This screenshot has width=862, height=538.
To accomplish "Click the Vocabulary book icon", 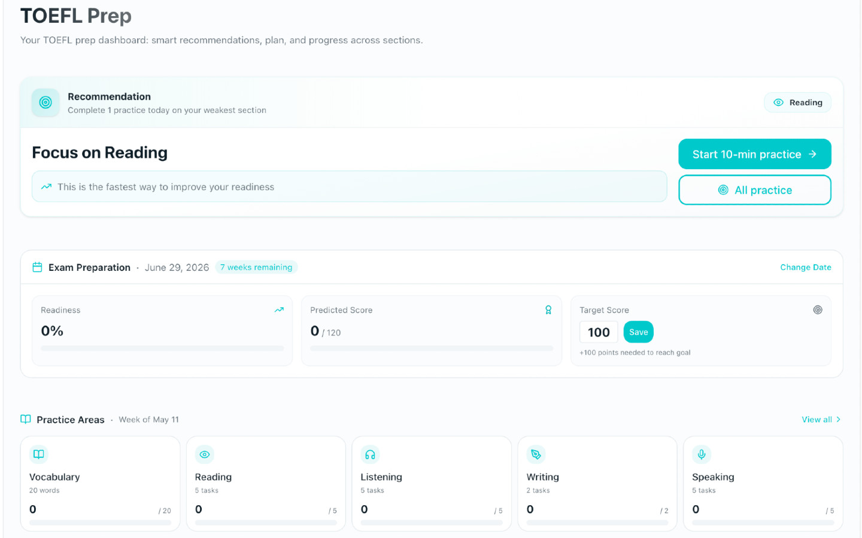I will click(38, 454).
